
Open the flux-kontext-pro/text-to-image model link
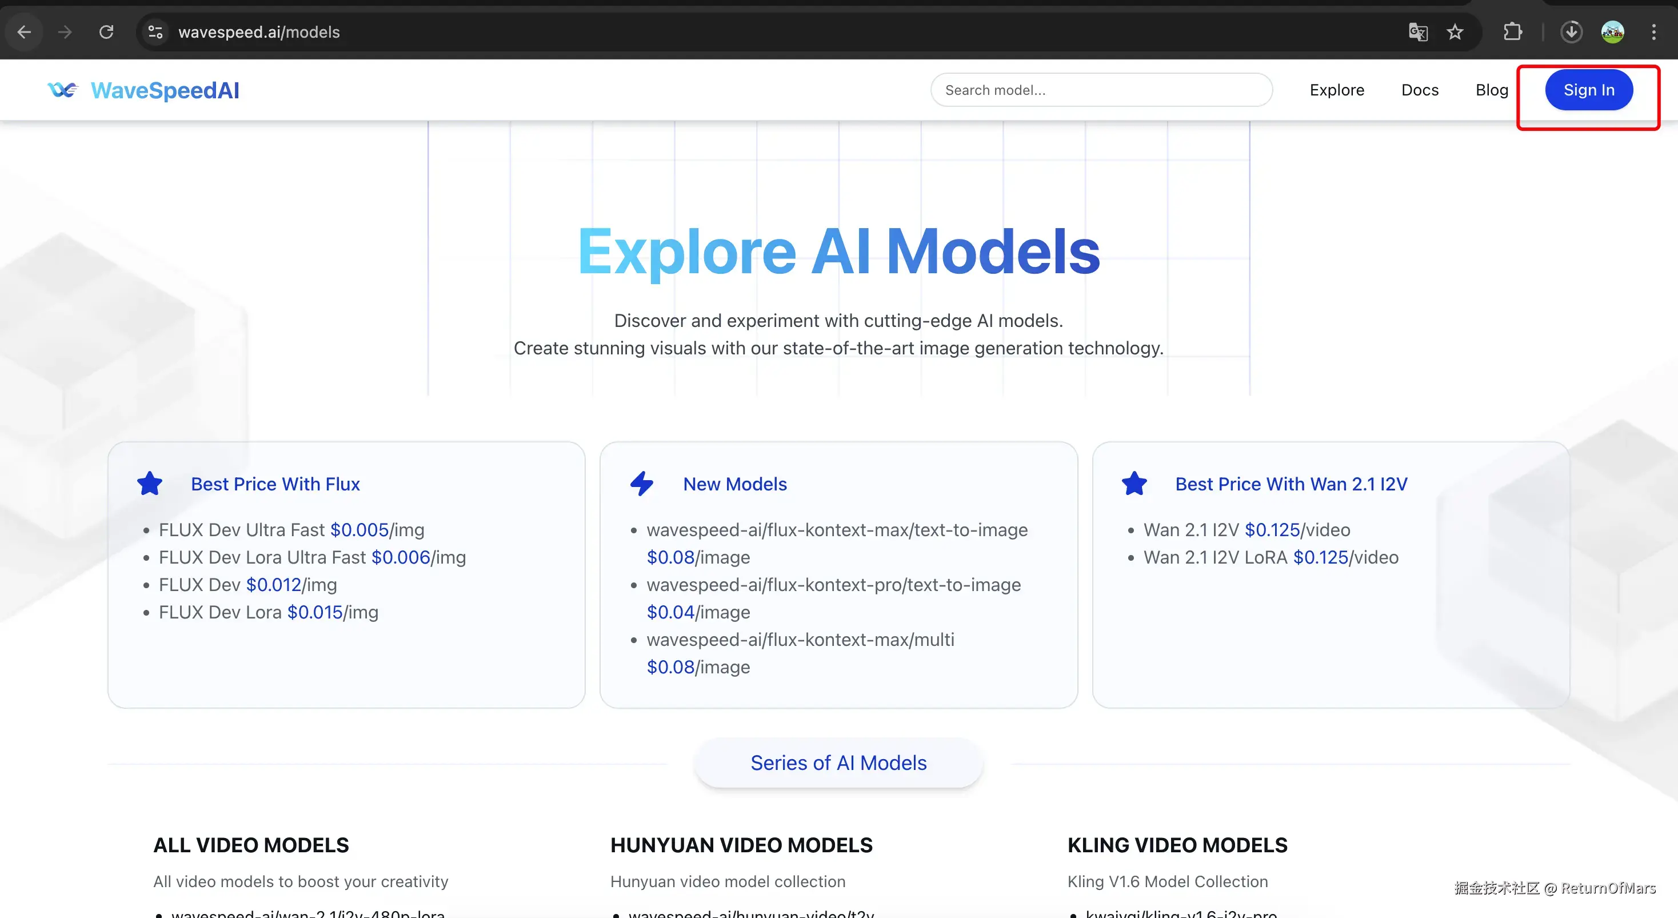[x=833, y=584]
